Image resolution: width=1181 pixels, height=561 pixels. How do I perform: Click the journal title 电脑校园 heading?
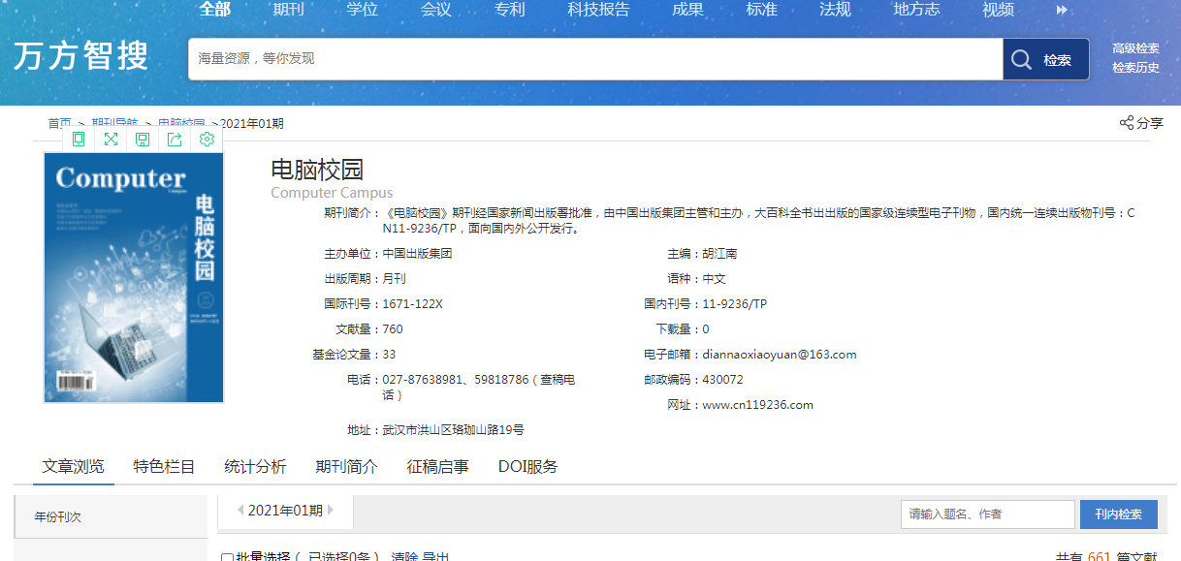pos(317,170)
